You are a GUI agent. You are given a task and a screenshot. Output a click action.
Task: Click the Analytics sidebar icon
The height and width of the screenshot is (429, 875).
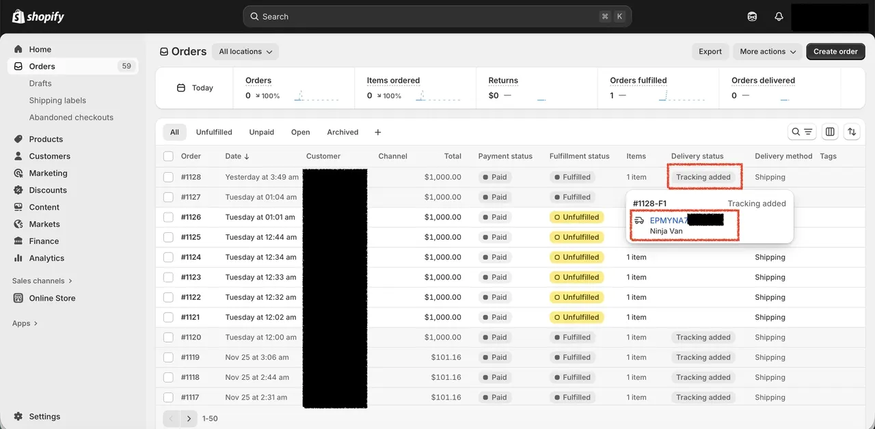point(18,258)
